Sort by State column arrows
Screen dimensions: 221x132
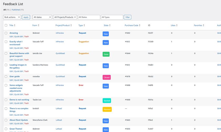(x=110, y=26)
